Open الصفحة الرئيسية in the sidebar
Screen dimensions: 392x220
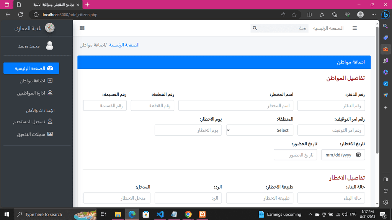pos(31,68)
